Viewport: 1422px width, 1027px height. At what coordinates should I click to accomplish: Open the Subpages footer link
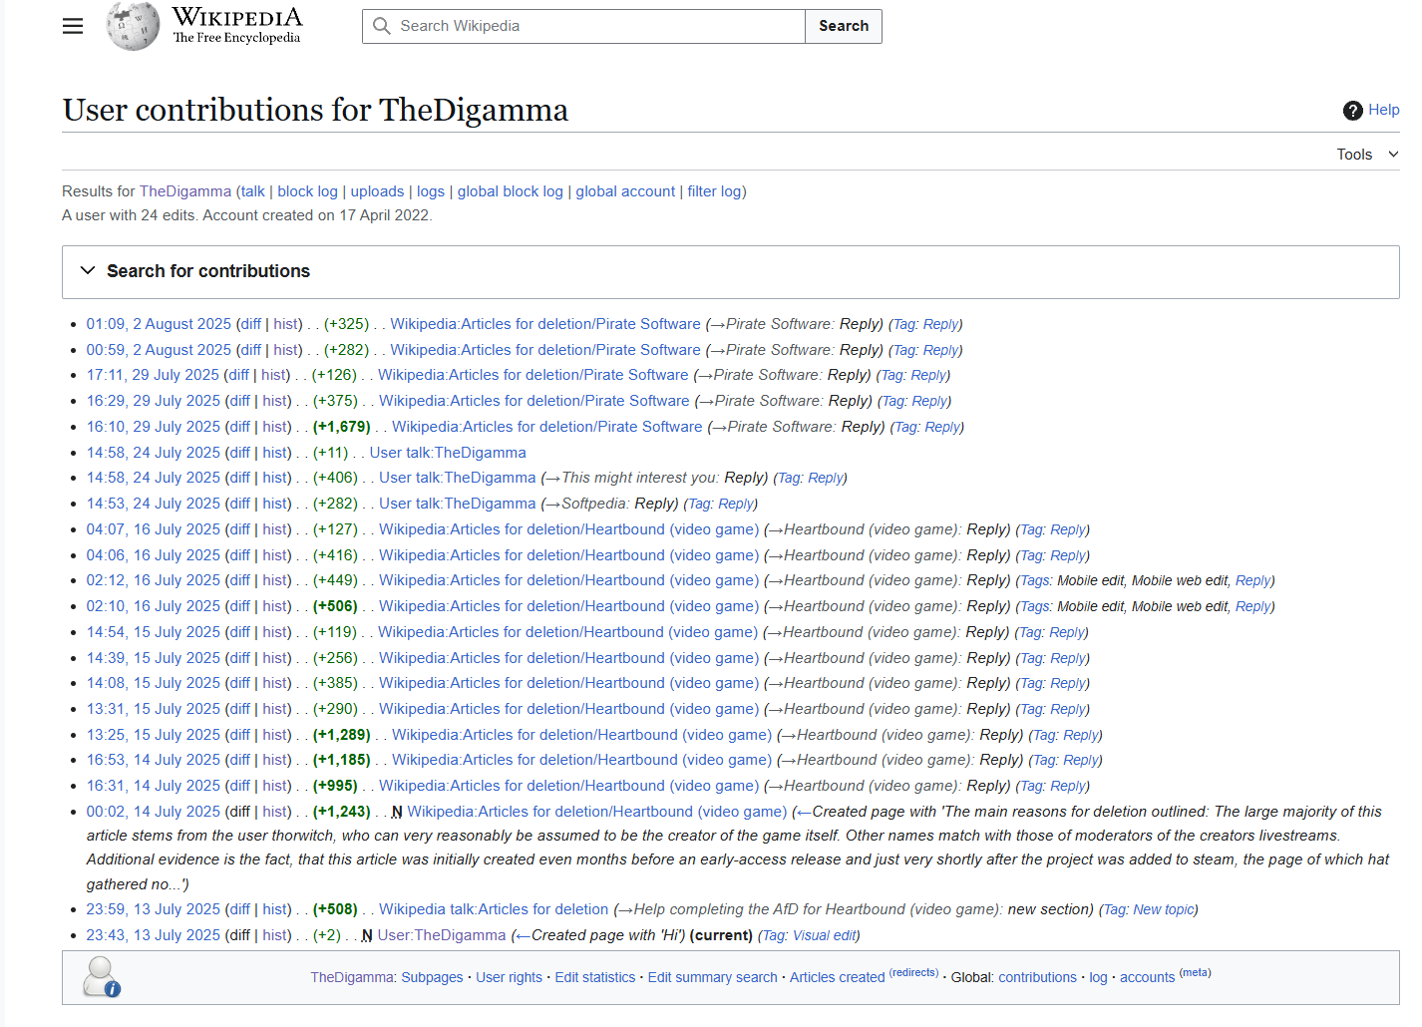tap(432, 977)
